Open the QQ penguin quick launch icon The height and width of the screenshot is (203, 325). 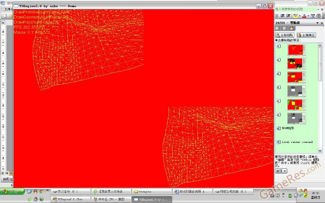pyautogui.click(x=35, y=191)
